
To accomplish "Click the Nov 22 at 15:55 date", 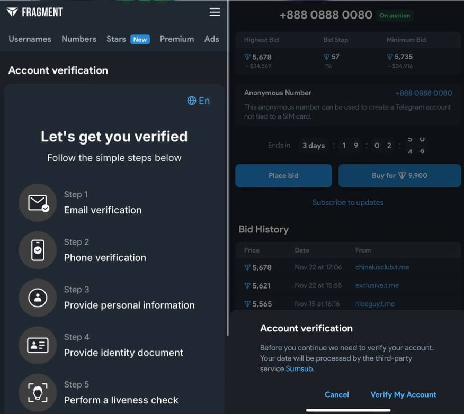I will (318, 286).
